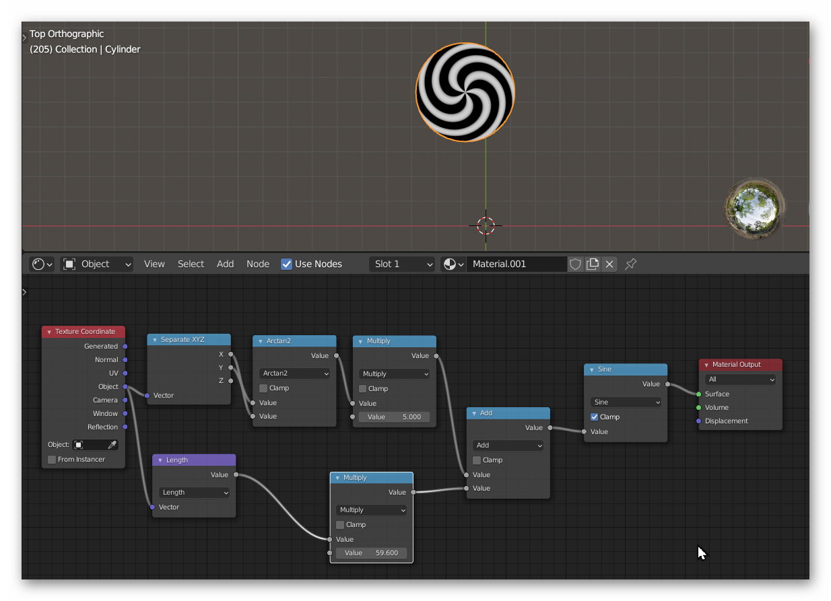The image size is (831, 601).
Task: Open the Node menu
Action: [258, 264]
